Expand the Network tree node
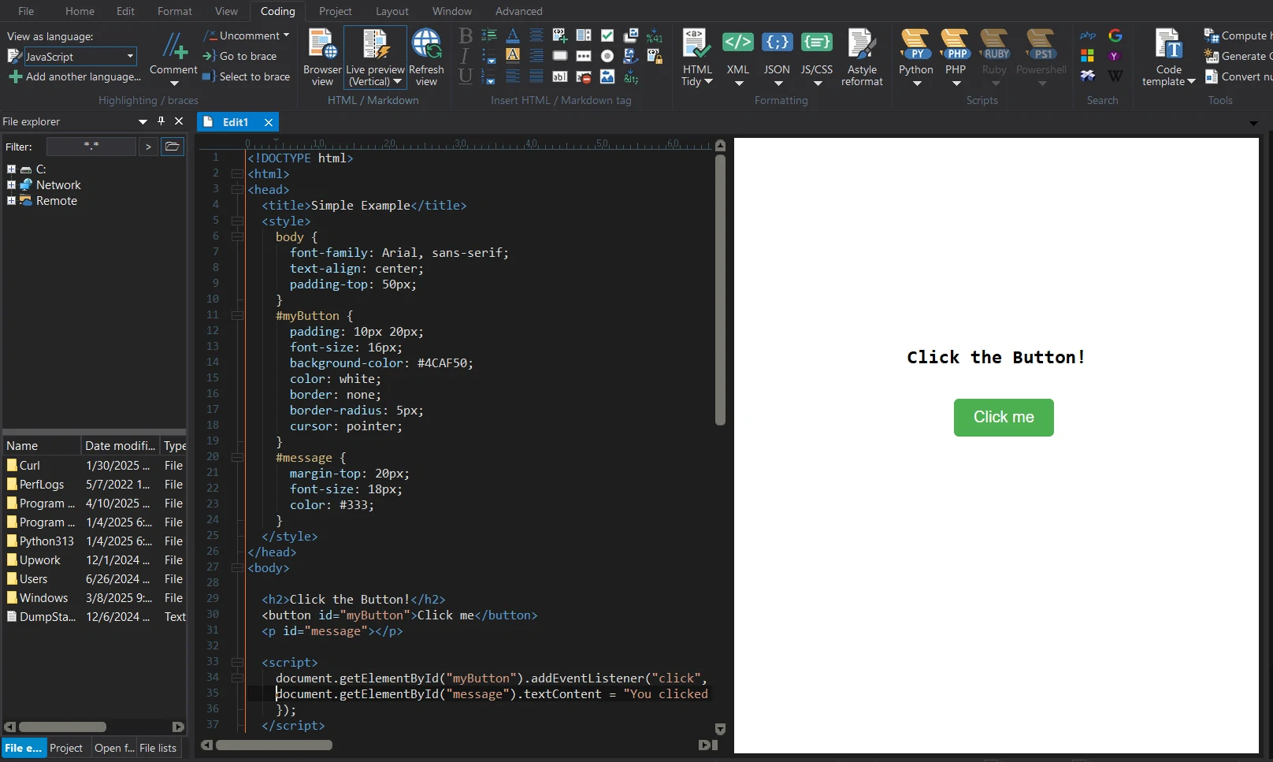The image size is (1273, 762). (x=11, y=184)
